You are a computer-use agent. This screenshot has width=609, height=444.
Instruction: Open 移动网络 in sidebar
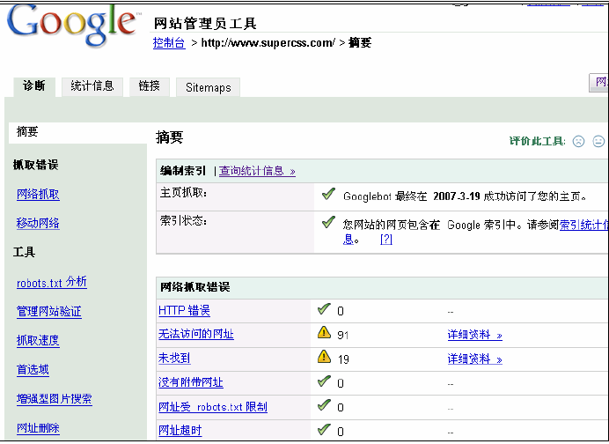pyautogui.click(x=38, y=223)
